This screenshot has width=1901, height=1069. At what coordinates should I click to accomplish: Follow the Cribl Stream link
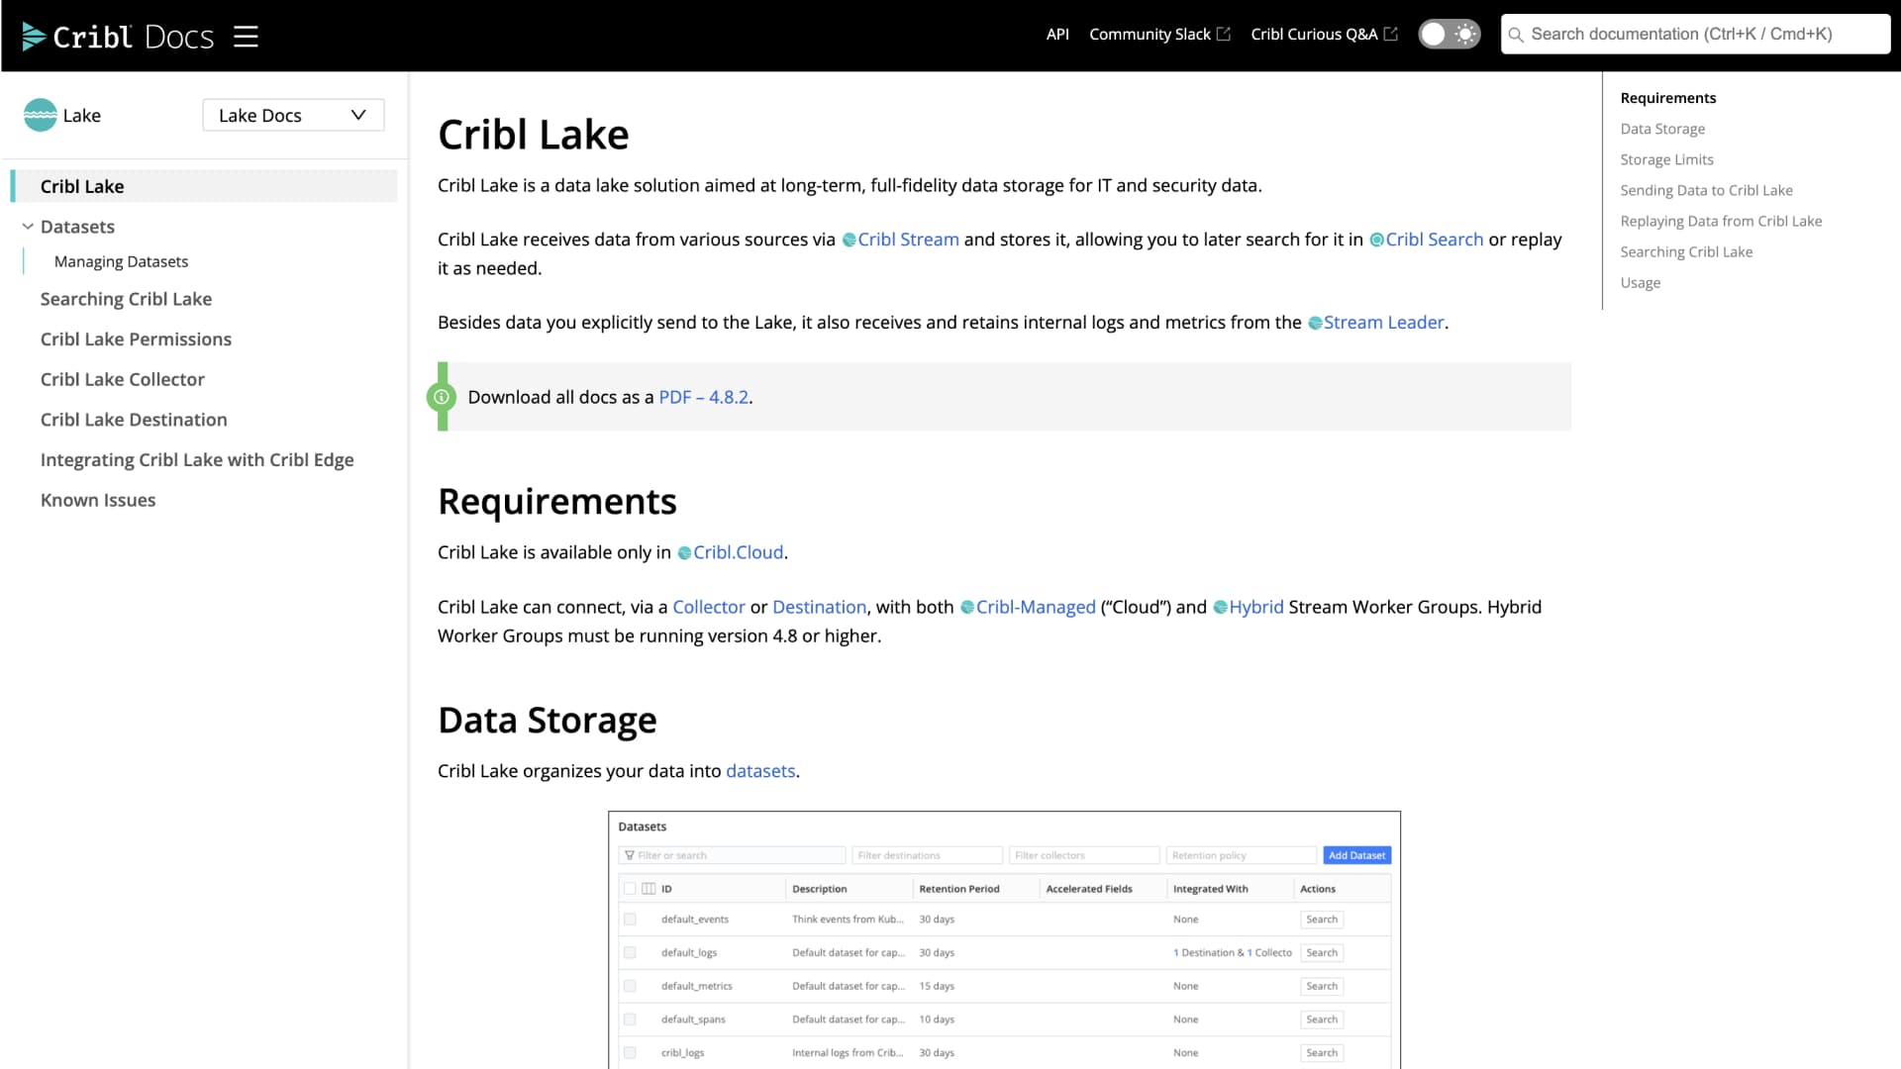[900, 240]
